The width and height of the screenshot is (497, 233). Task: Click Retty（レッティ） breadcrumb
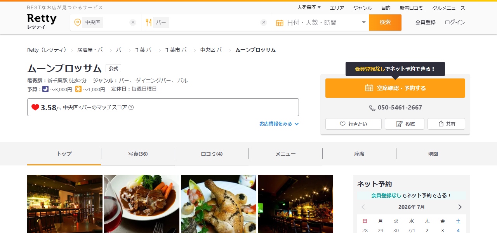(x=47, y=50)
